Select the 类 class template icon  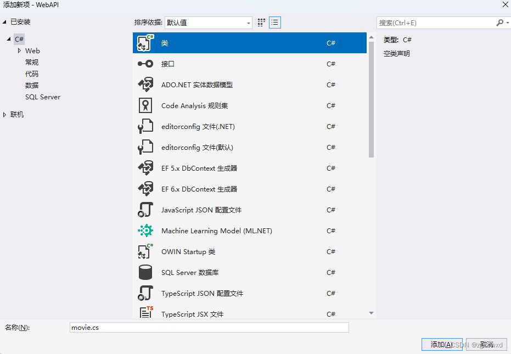click(145, 43)
